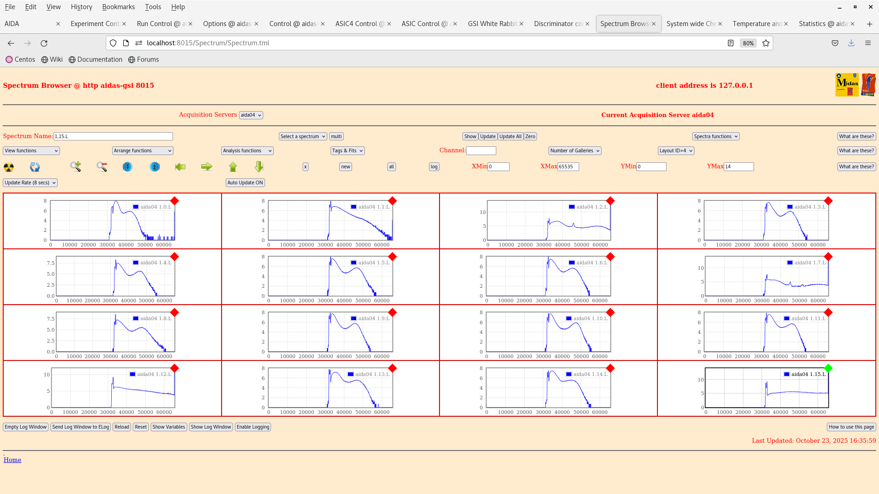Open the Select a spectrum dropdown
Screen dimensions: 879x494
point(303,136)
